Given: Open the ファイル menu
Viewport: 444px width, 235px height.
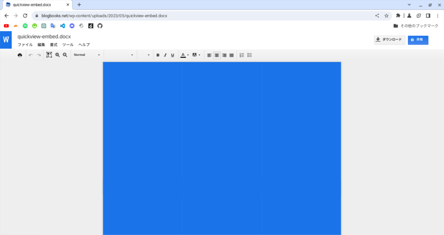Looking at the screenshot, I should [x=25, y=45].
